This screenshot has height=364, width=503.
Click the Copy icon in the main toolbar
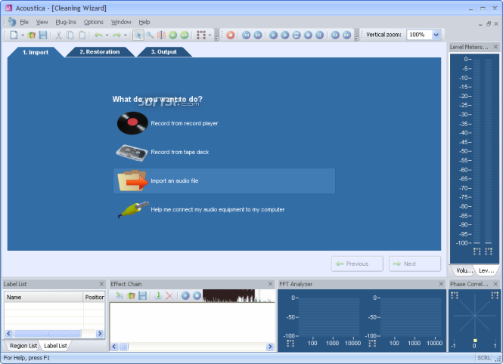pyautogui.click(x=70, y=35)
